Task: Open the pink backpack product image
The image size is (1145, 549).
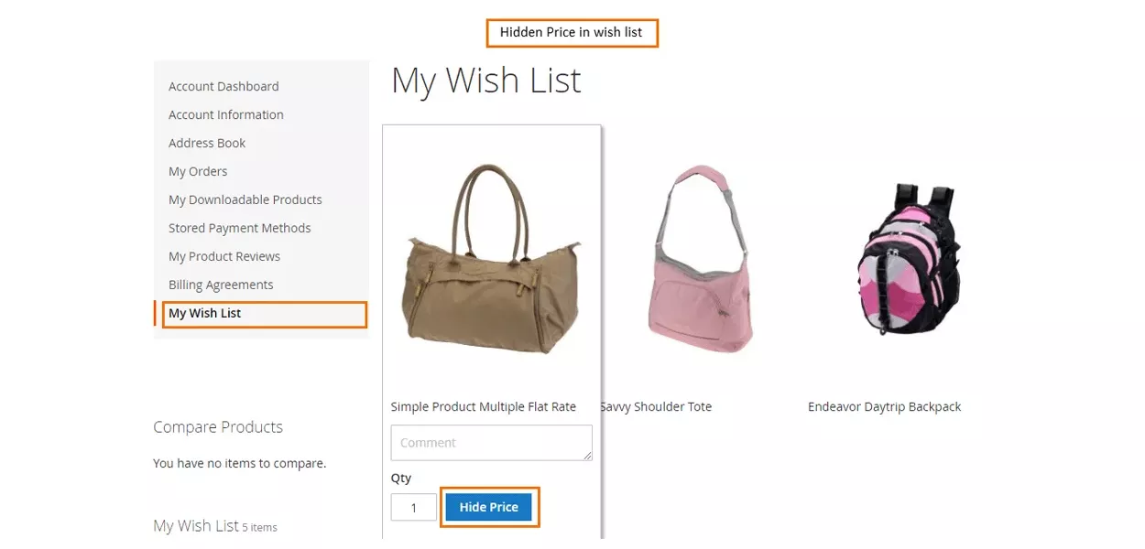Action: (909, 261)
